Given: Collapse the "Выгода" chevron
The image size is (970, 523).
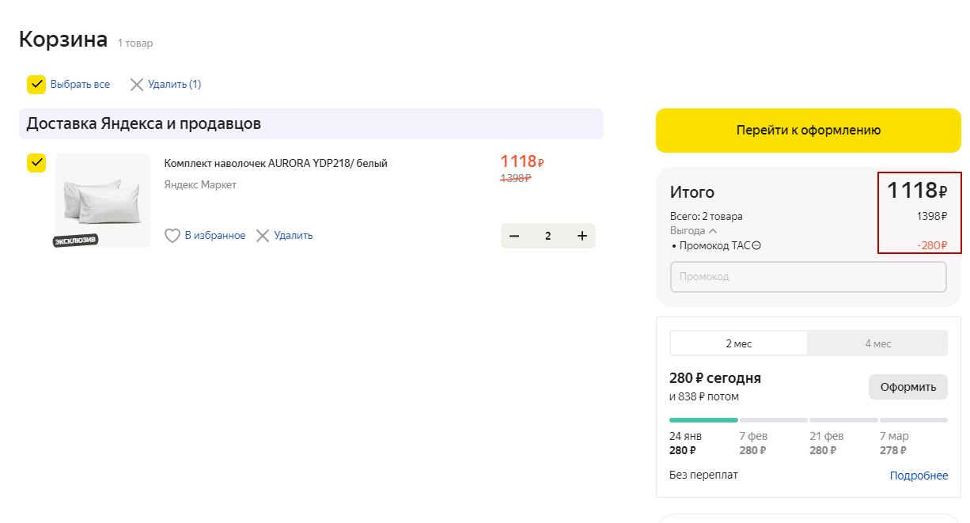Looking at the screenshot, I should coord(713,231).
